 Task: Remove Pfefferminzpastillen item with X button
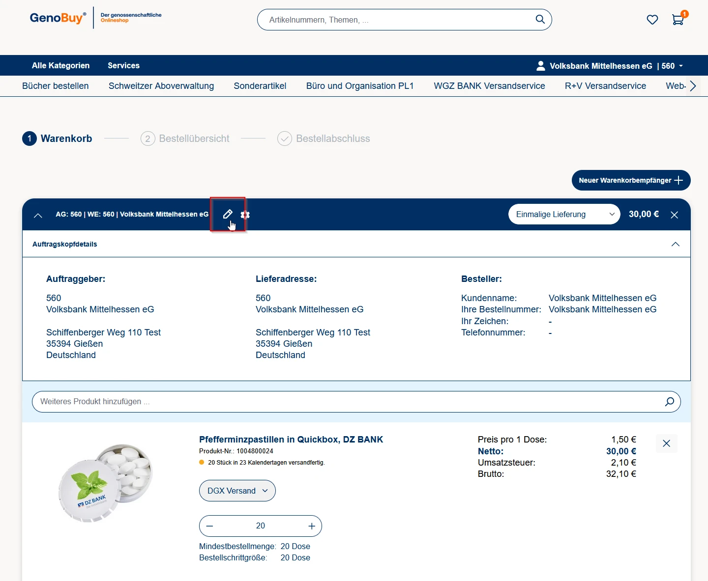point(666,443)
